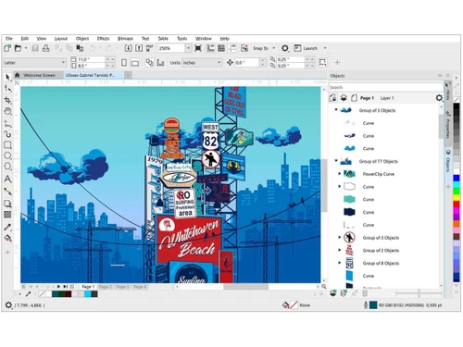Expand the Group of 8 Objects
Screen dimensions: 463x347
[339, 263]
